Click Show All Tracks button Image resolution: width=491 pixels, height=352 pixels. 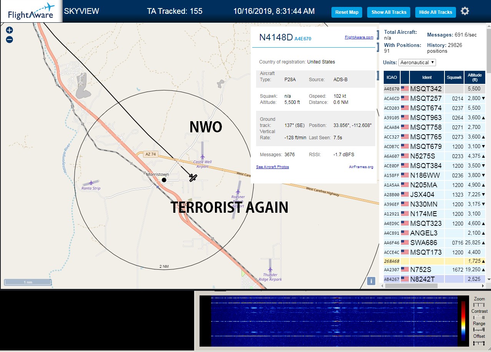(389, 12)
